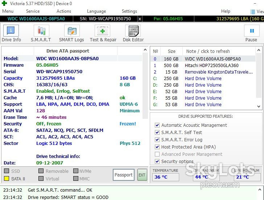The image size is (264, 200).
Task: Select drive 2 Removable Kingston DataTraveler
Action: pyautogui.click(x=203, y=72)
